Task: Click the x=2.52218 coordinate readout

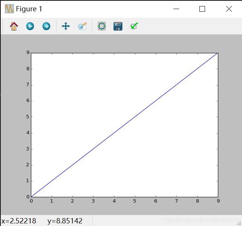Action: coord(19,221)
